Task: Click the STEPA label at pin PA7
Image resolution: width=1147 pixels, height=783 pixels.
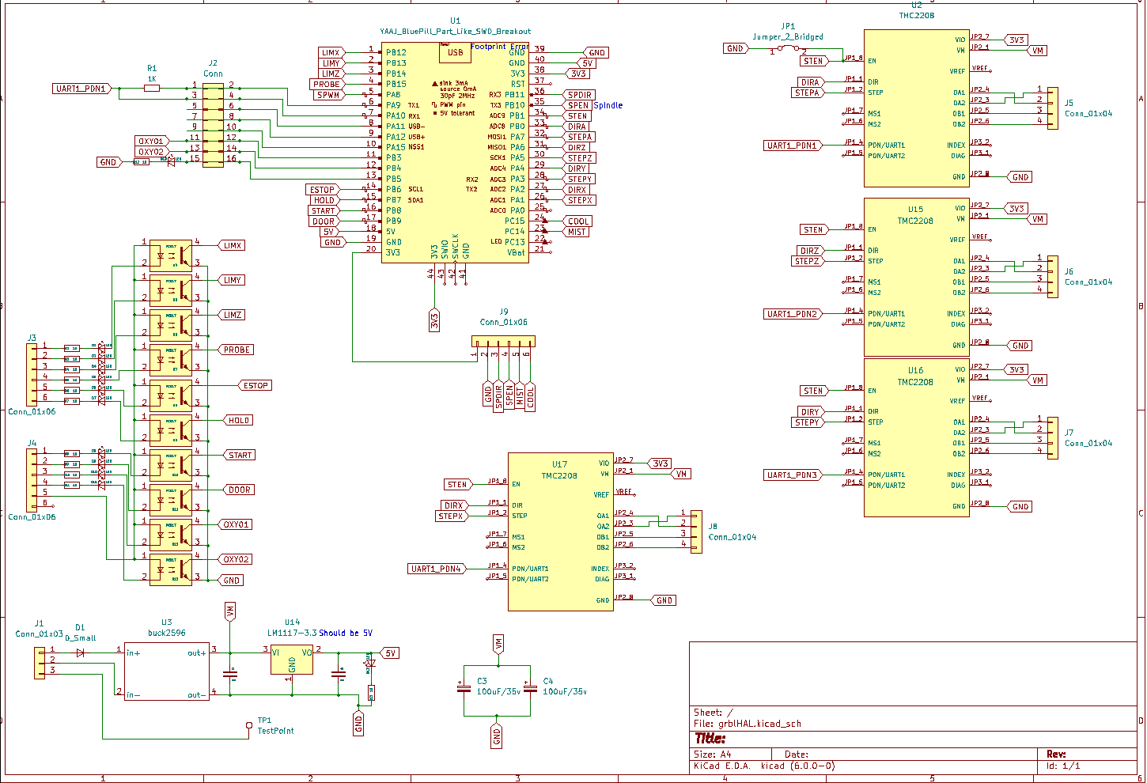Action: 579,137
